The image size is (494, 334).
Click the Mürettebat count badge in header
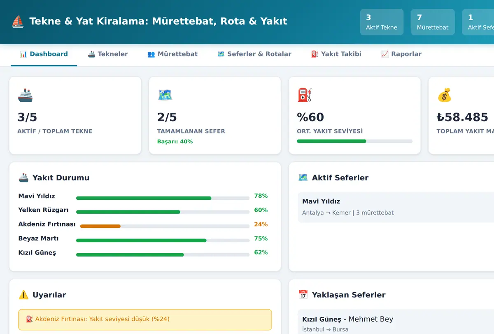pyautogui.click(x=433, y=22)
